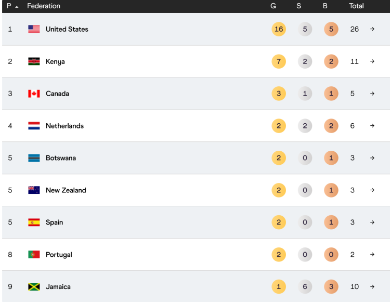Click Jamaica's arrow icon

[x=372, y=286]
